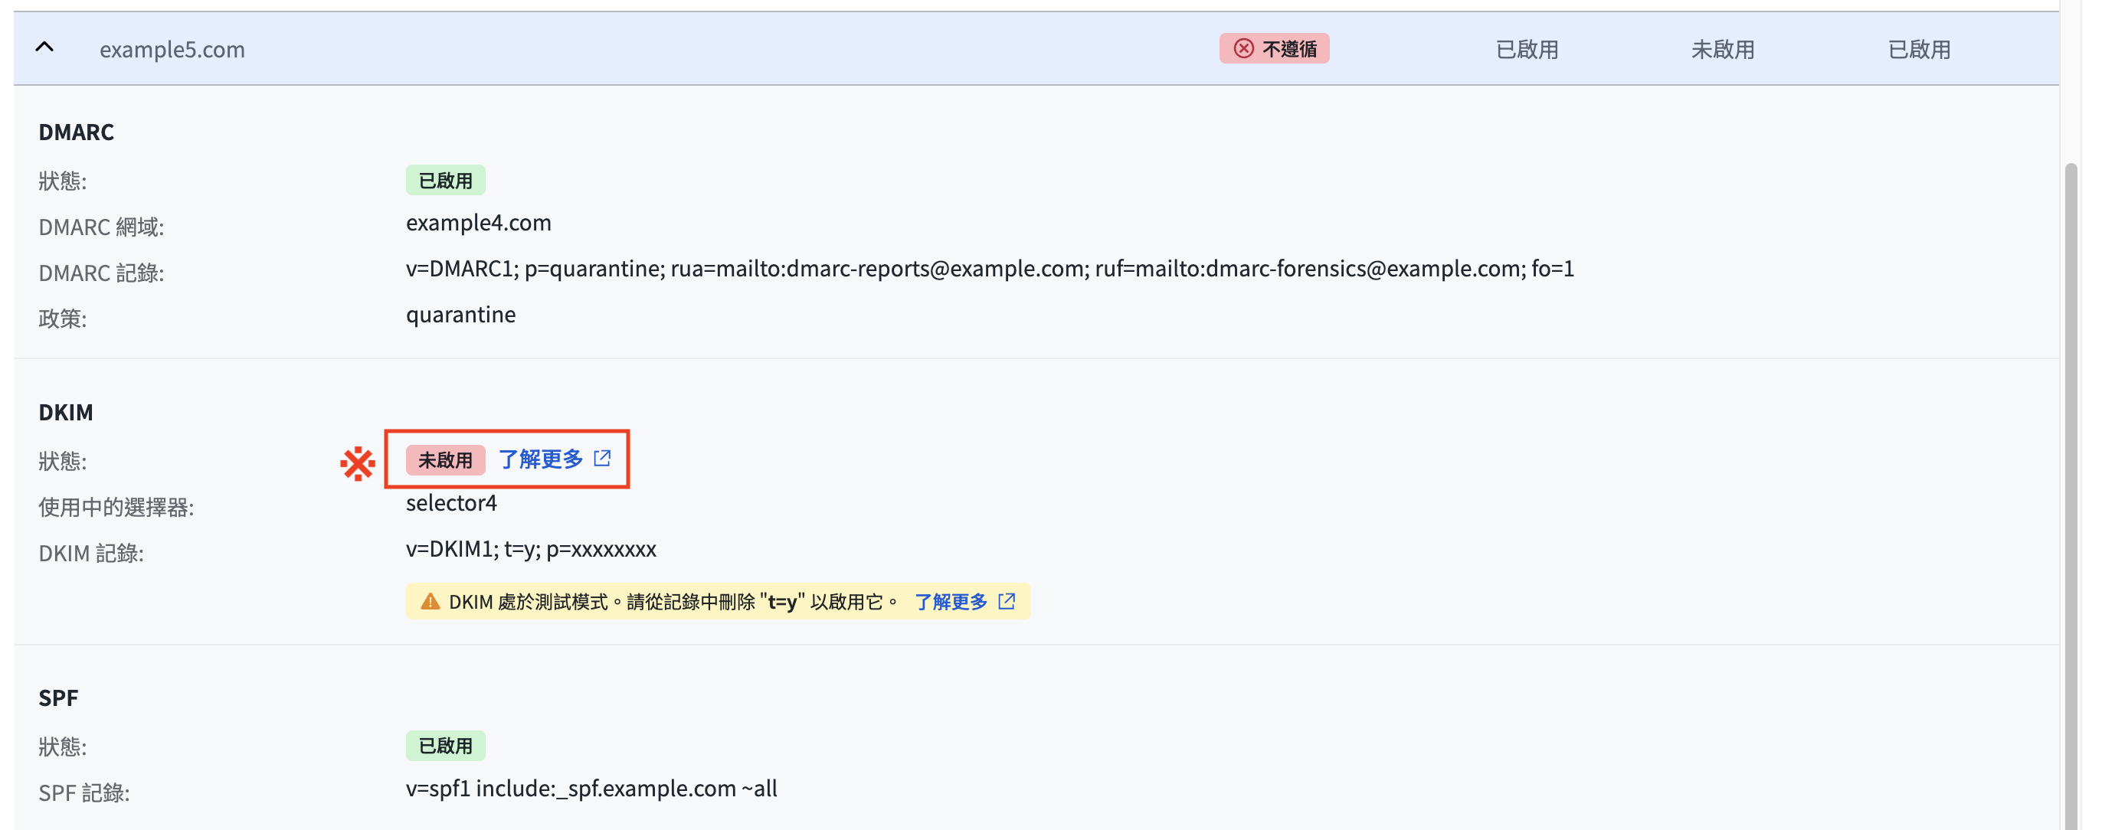This screenshot has height=830, width=2102.
Task: Click the 政策 label
Action: pyautogui.click(x=63, y=318)
